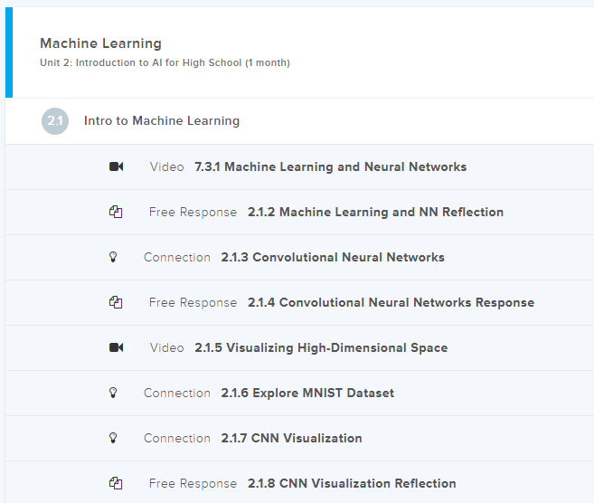Viewport: 594px width, 503px height.
Task: Click the lightbulb icon beside CNN Visualization
Action: (x=113, y=439)
